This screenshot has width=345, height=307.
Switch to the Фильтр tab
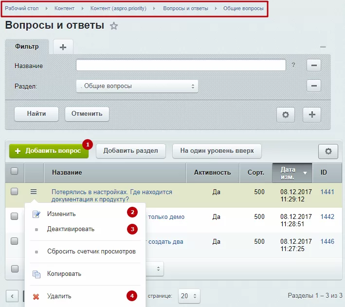click(x=27, y=46)
